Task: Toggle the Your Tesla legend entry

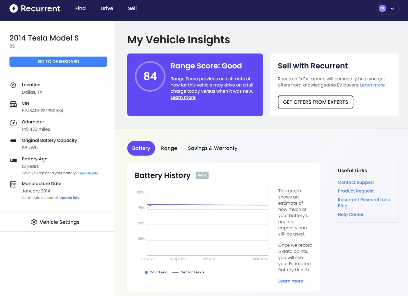Action: [156, 272]
